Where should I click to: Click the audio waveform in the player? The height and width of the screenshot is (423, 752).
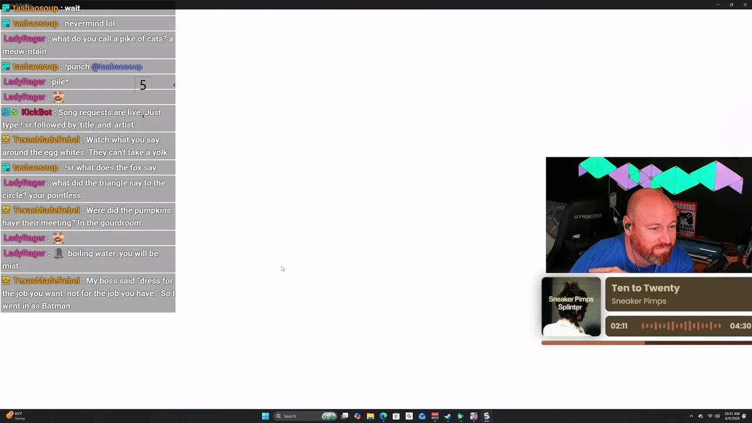click(x=681, y=325)
